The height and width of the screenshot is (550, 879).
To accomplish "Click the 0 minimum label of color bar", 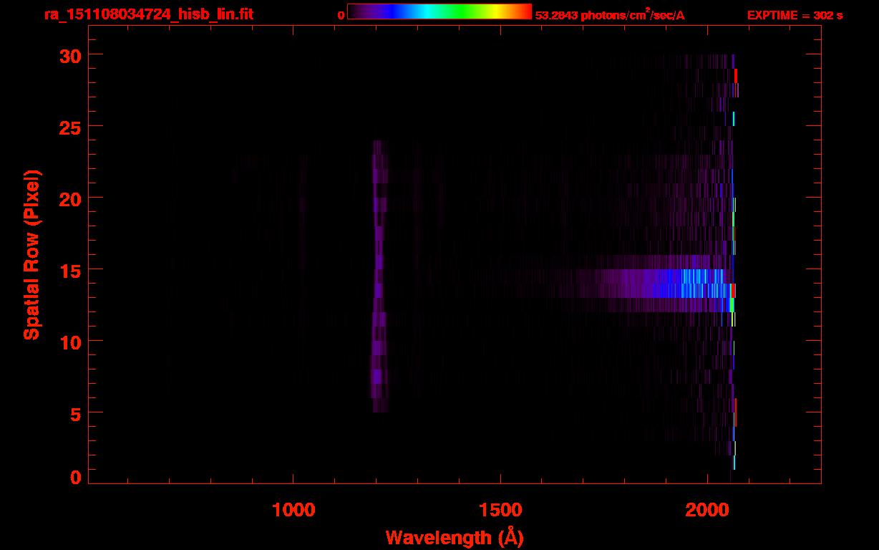I will coord(341,16).
